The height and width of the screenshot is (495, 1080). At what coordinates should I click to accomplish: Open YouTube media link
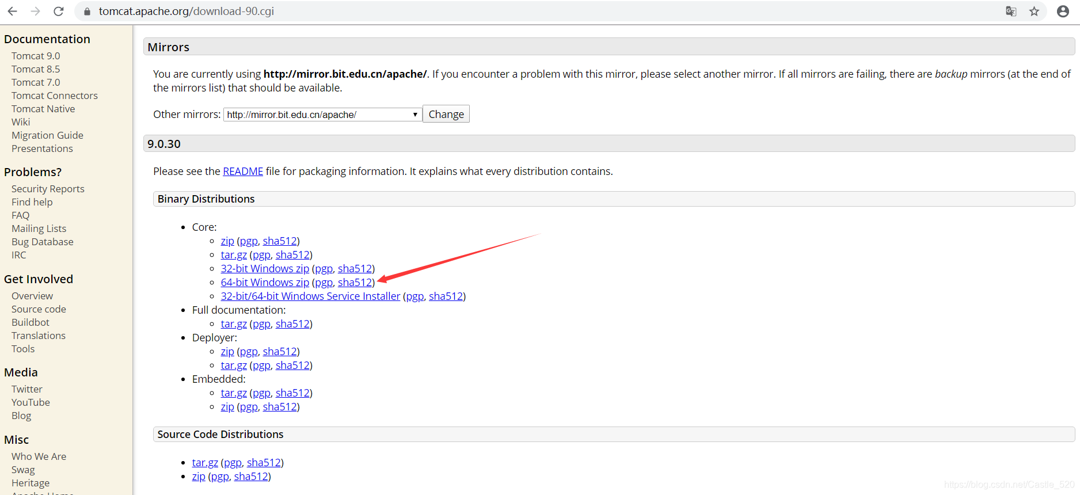pyautogui.click(x=31, y=402)
